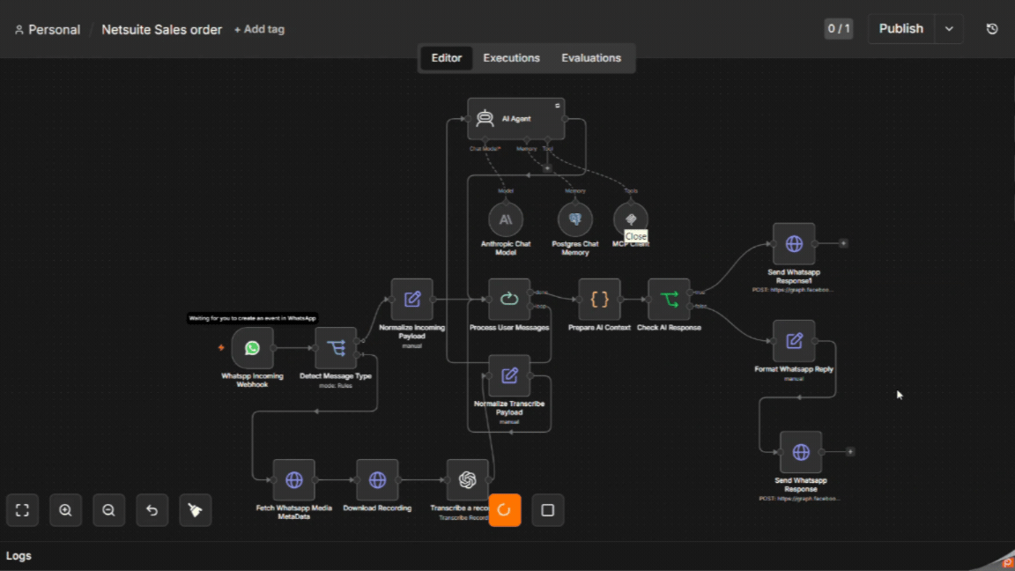Open the Check AI Response node
1015x571 pixels.
669,299
